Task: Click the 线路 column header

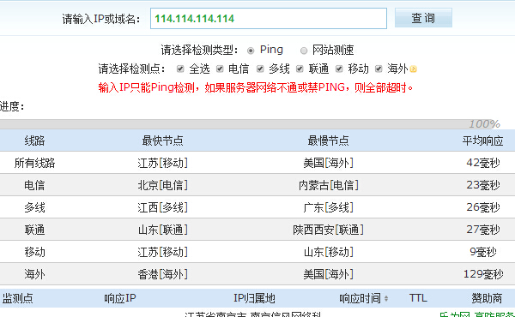Action: [34, 141]
